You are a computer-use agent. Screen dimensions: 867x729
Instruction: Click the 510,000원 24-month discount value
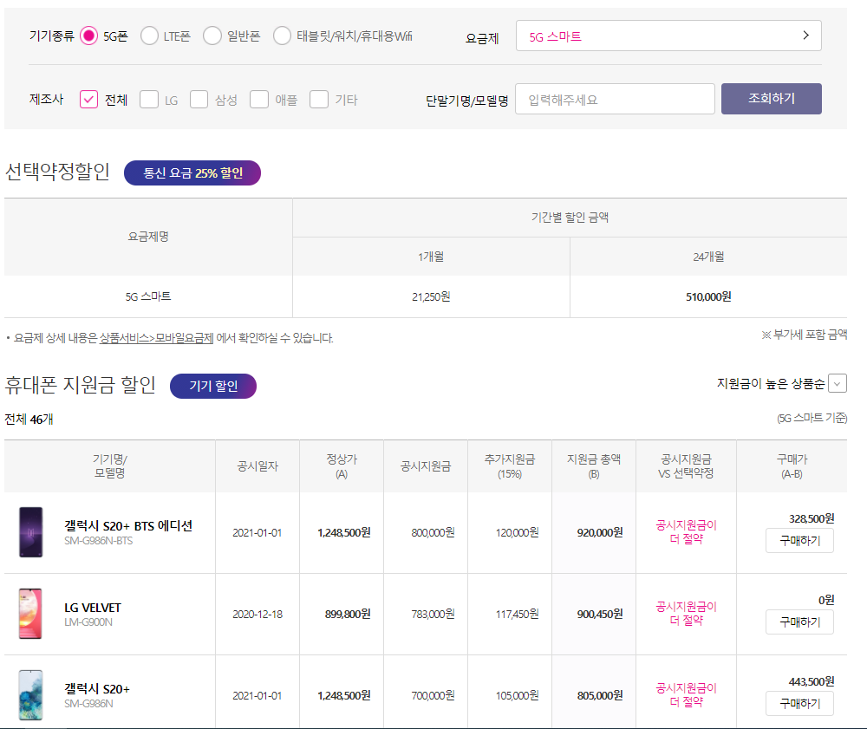[708, 296]
